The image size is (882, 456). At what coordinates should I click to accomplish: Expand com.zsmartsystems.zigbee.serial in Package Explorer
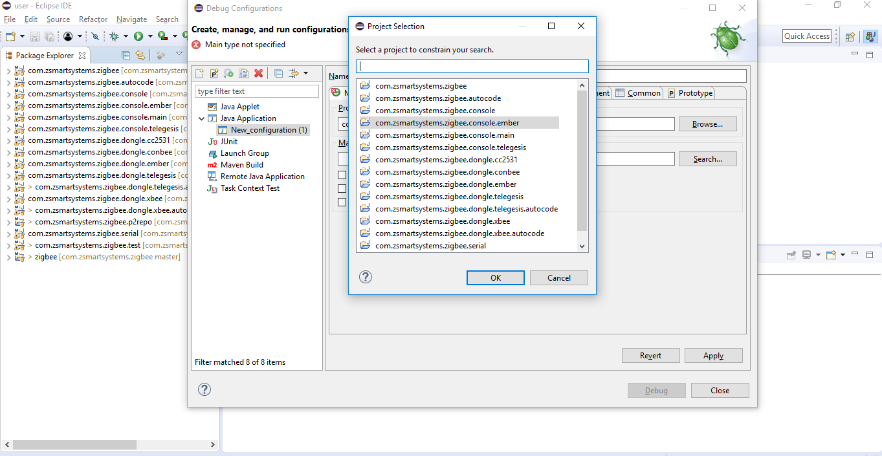tap(8, 233)
